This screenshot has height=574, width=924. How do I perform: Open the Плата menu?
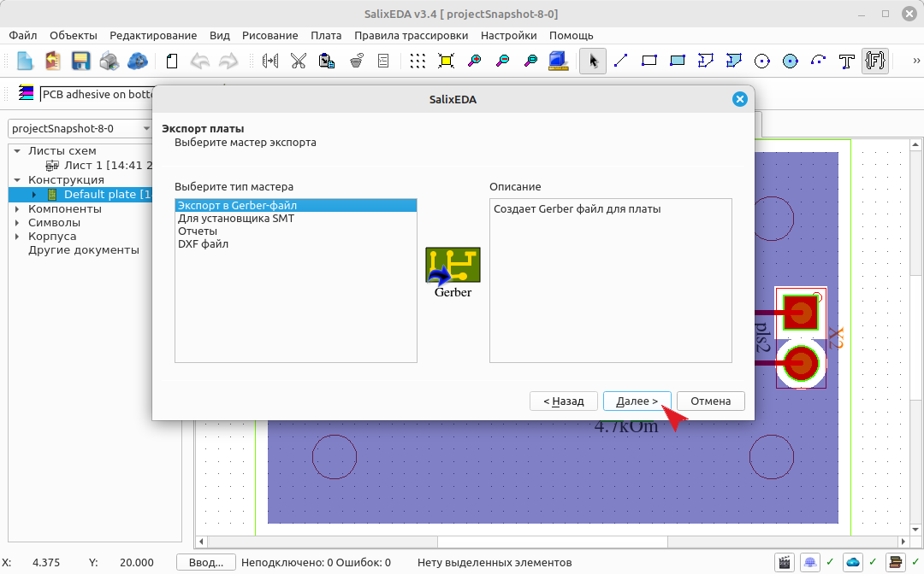[326, 35]
